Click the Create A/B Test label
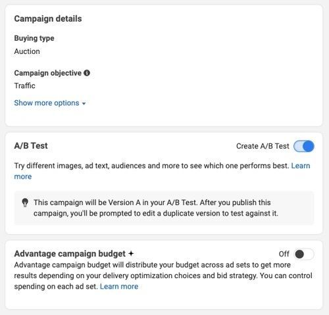329x315 pixels. (263, 146)
